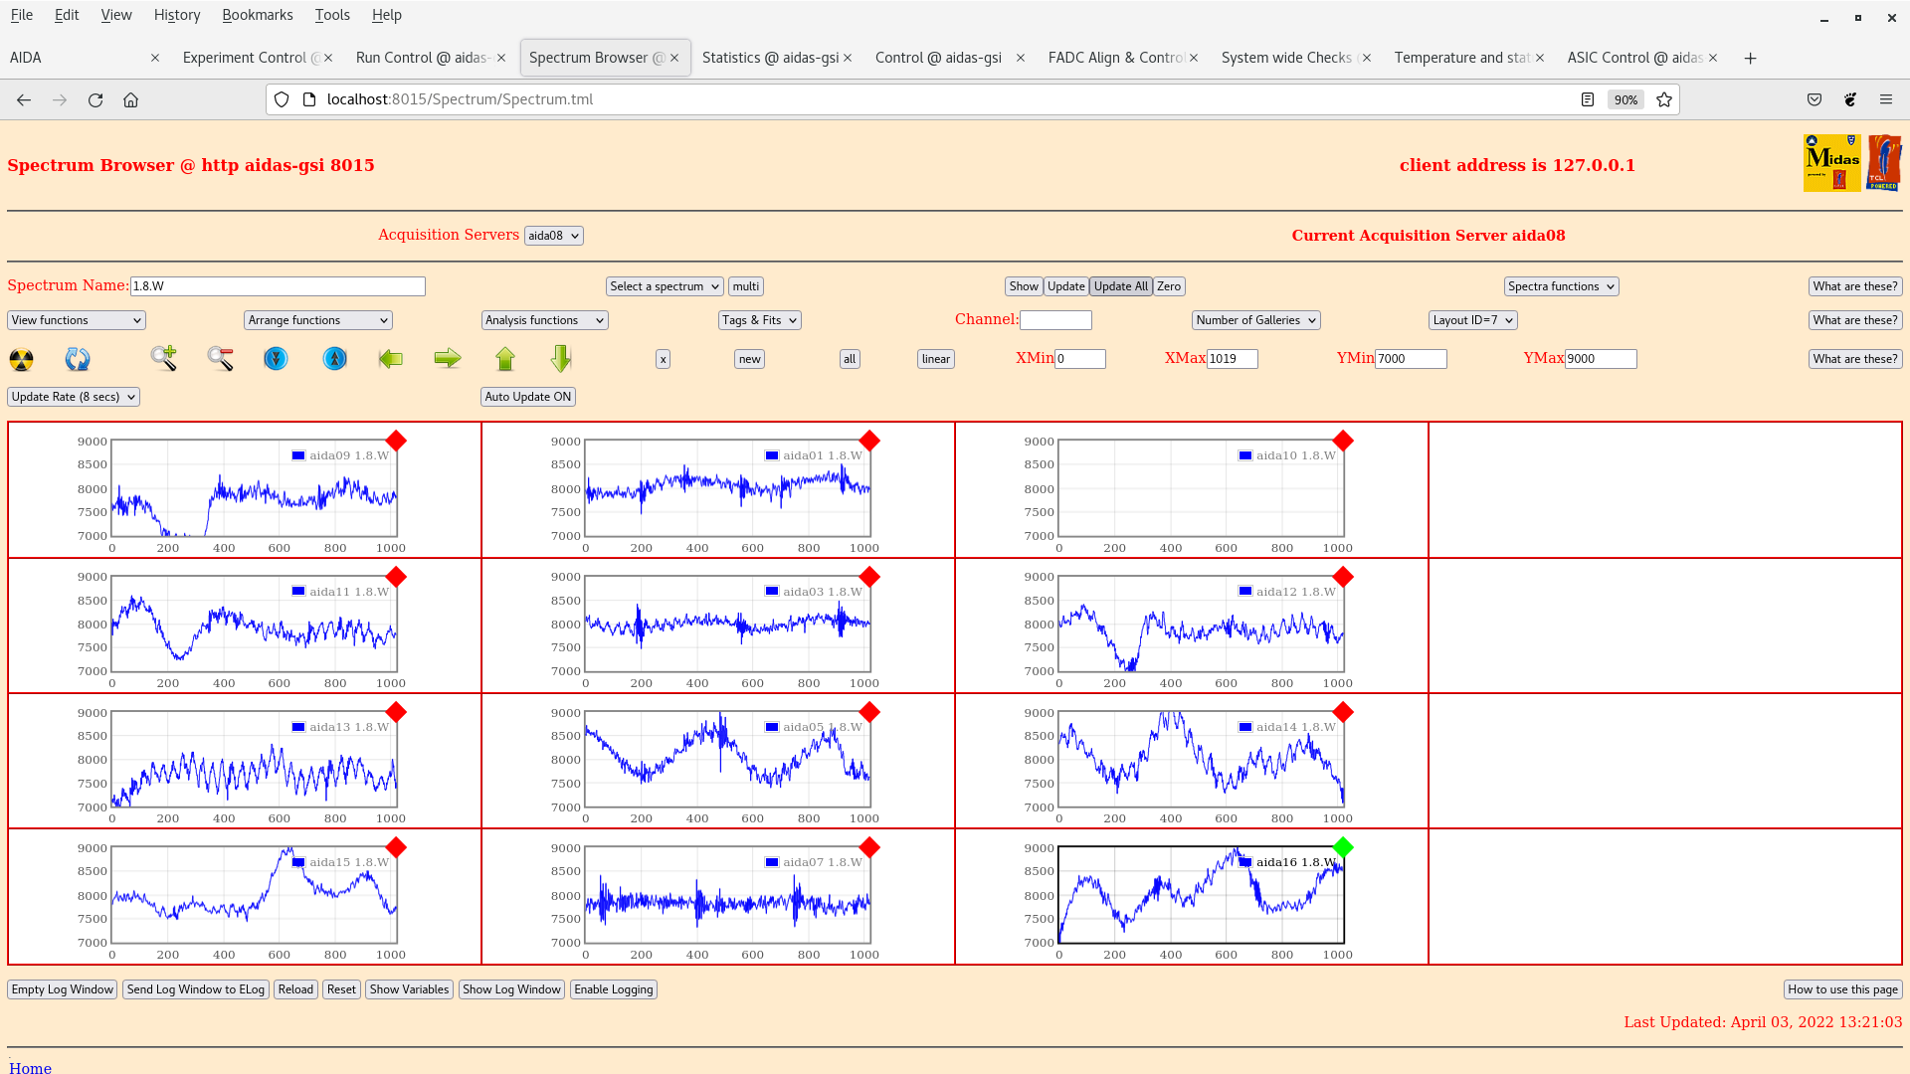Image resolution: width=1910 pixels, height=1074 pixels.
Task: Click the blue refresh arrows icon
Action: (78, 359)
